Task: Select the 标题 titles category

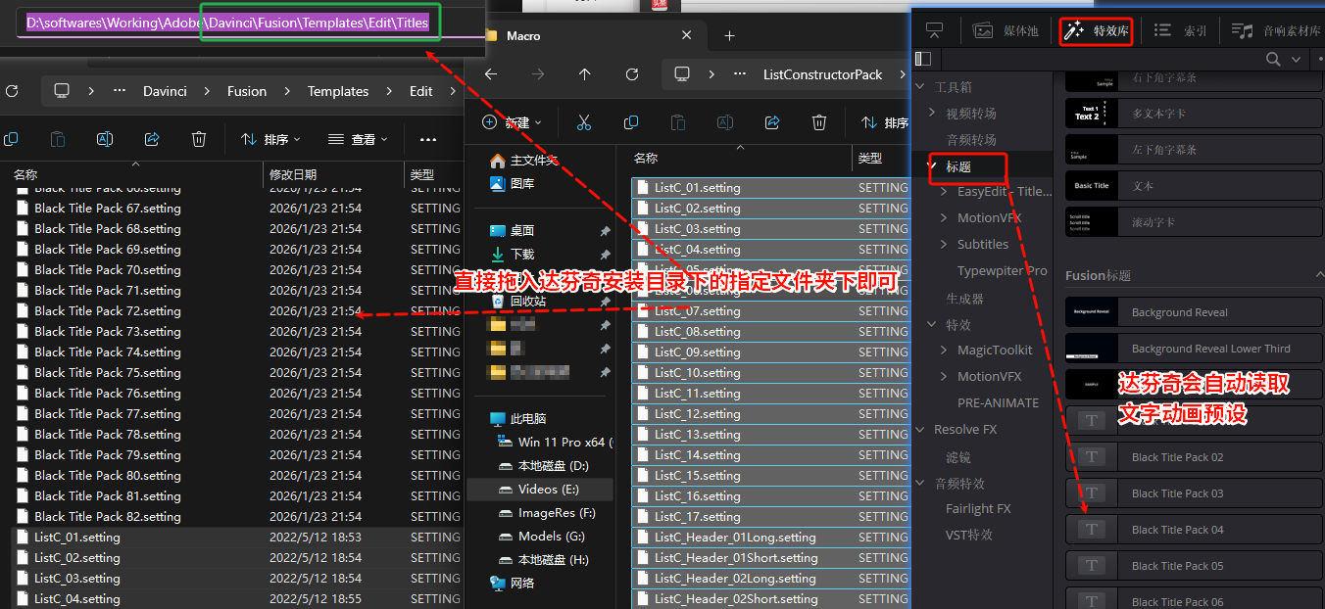Action: (958, 167)
